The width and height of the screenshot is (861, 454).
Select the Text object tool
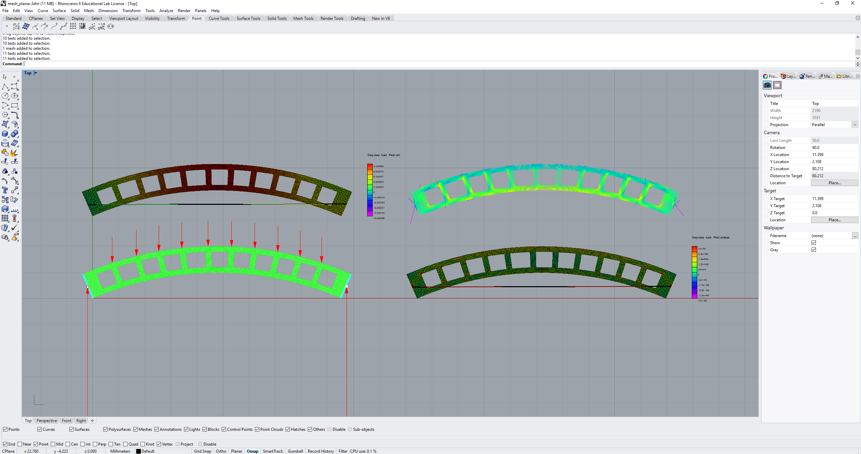(5, 190)
